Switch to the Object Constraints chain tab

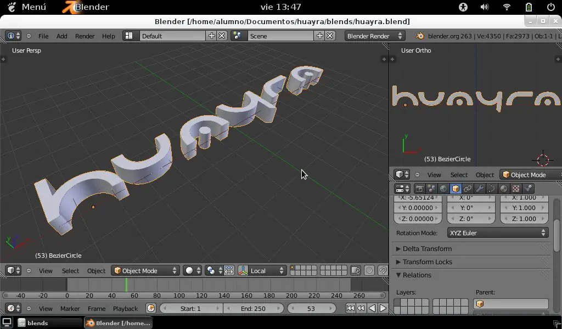468,189
